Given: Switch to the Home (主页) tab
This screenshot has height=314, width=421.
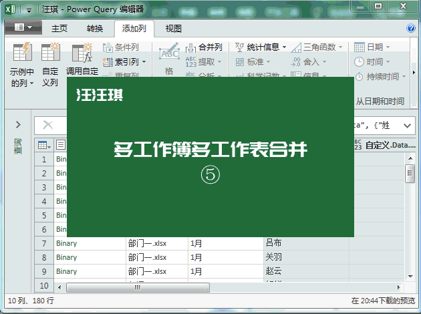Looking at the screenshot, I should [x=59, y=29].
